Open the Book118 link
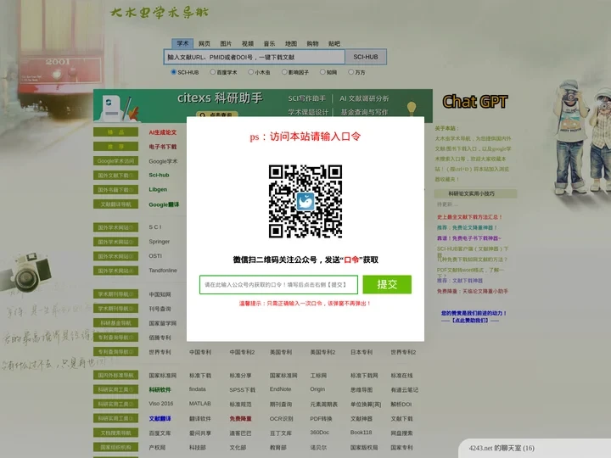Viewport: 611px width, 458px height. tap(361, 433)
